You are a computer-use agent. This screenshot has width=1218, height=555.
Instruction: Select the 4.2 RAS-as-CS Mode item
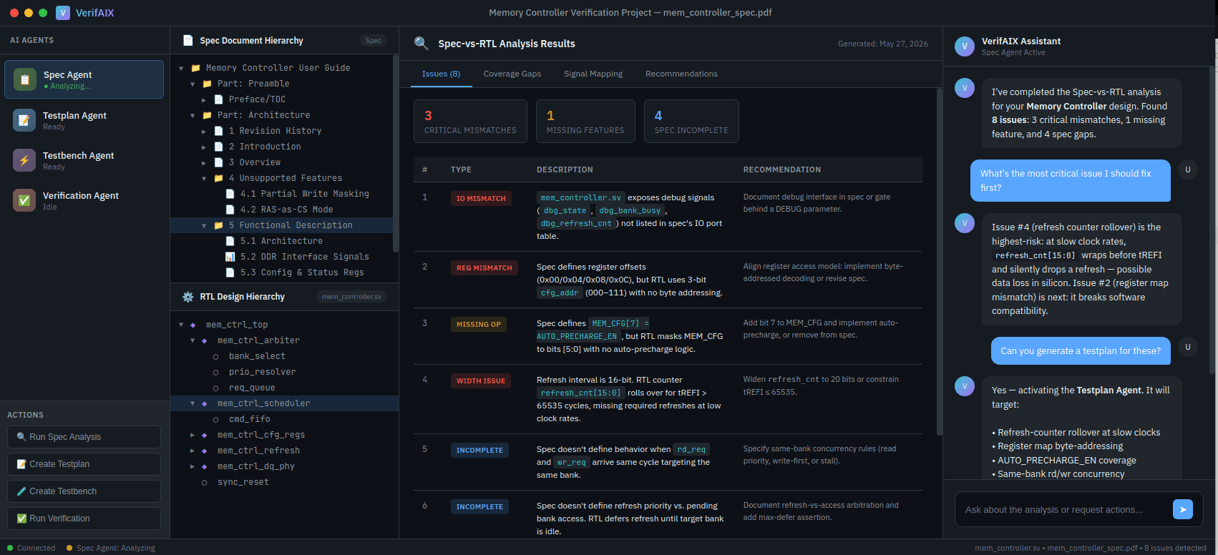point(281,210)
